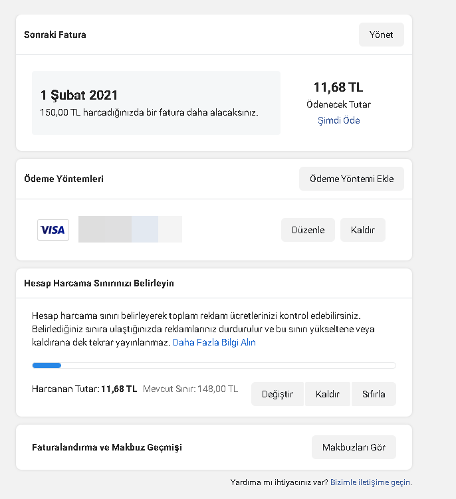Screen dimensions: 456x499
Task: Click the Faturalandırma ve Makbuz Geçmişi heading
Action: point(107,447)
